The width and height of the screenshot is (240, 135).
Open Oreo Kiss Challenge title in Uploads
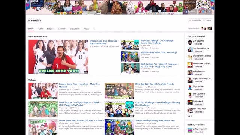click(x=157, y=103)
